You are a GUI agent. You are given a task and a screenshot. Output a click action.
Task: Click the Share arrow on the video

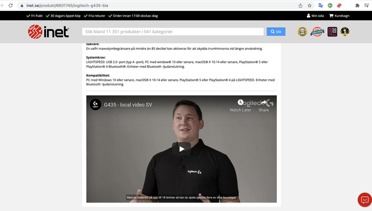263,106
